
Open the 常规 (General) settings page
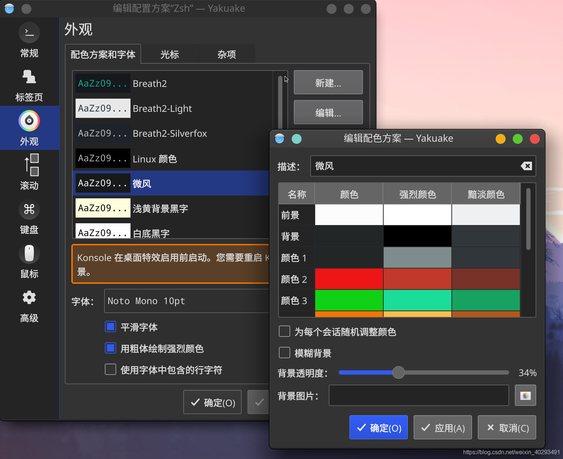(29, 40)
